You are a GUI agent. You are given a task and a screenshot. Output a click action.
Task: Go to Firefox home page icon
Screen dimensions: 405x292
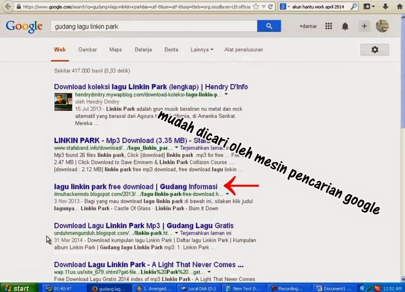(x=399, y=6)
